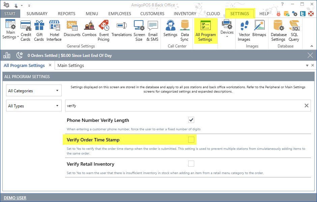This screenshot has width=317, height=202.
Task: Click the DEMO USER link
Action: point(15,198)
